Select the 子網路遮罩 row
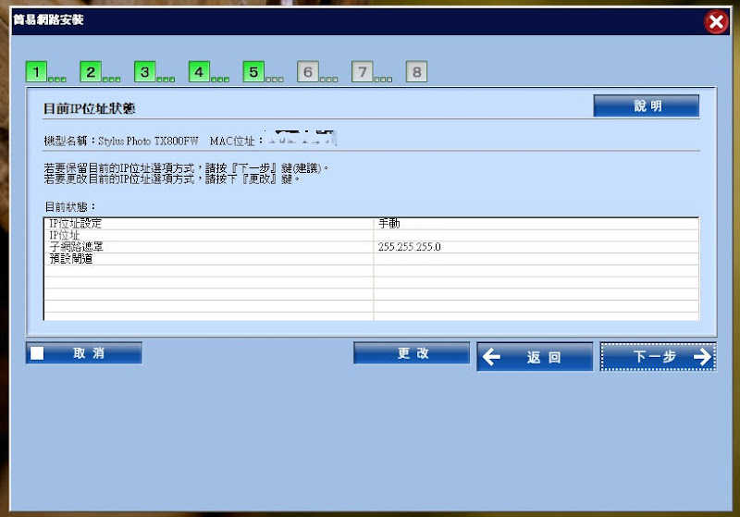 (x=371, y=247)
